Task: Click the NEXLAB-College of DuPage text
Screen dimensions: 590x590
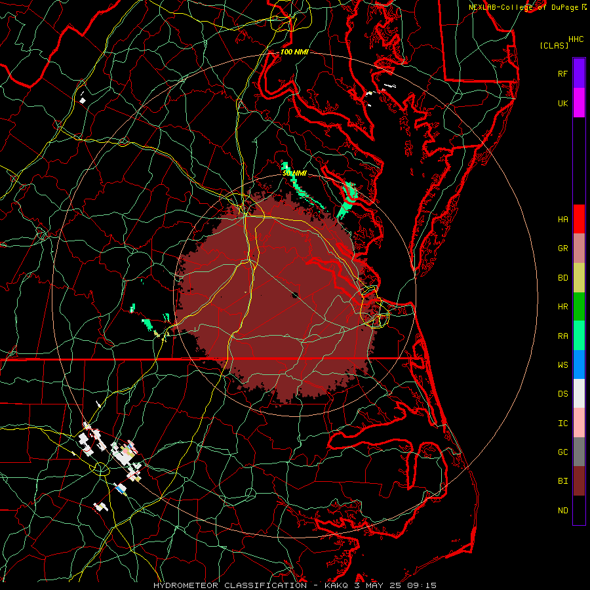Action: click(x=523, y=7)
